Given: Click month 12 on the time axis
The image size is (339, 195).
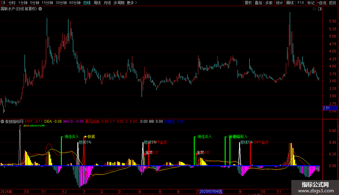Looking at the screenshot, I should coord(64,191).
